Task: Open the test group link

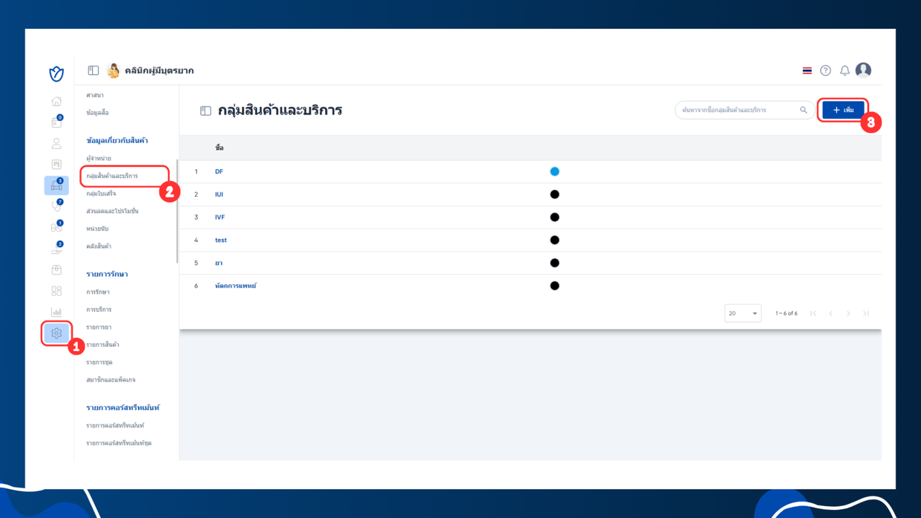Action: [221, 240]
